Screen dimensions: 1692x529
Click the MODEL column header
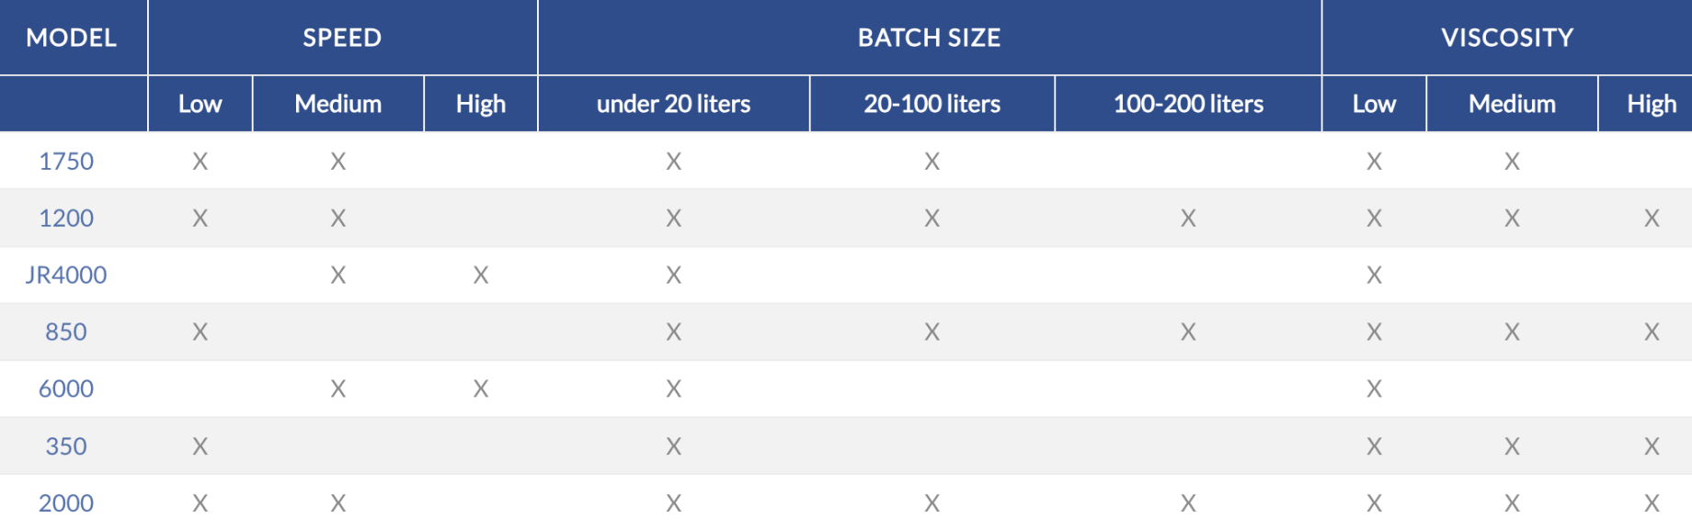click(72, 38)
